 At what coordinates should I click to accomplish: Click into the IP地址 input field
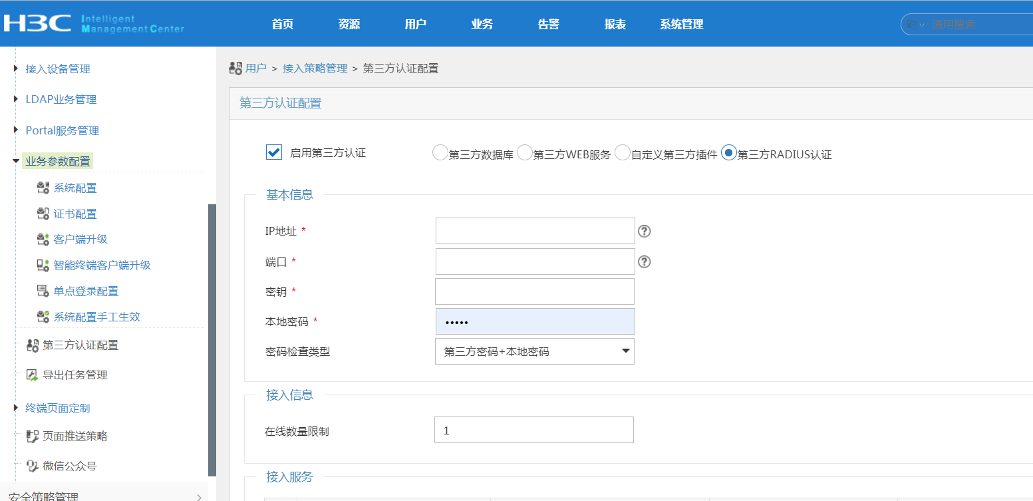[x=535, y=231]
